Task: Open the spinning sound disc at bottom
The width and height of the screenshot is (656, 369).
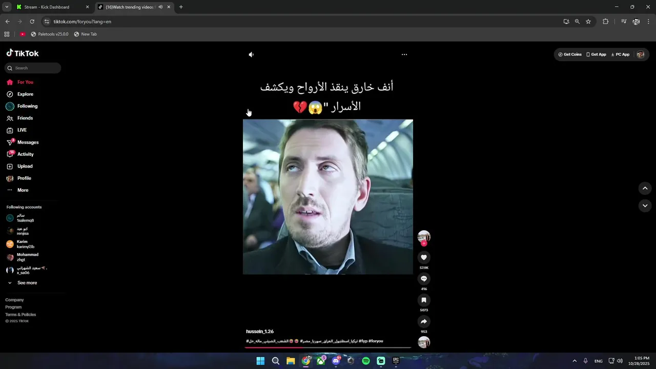Action: click(x=424, y=342)
